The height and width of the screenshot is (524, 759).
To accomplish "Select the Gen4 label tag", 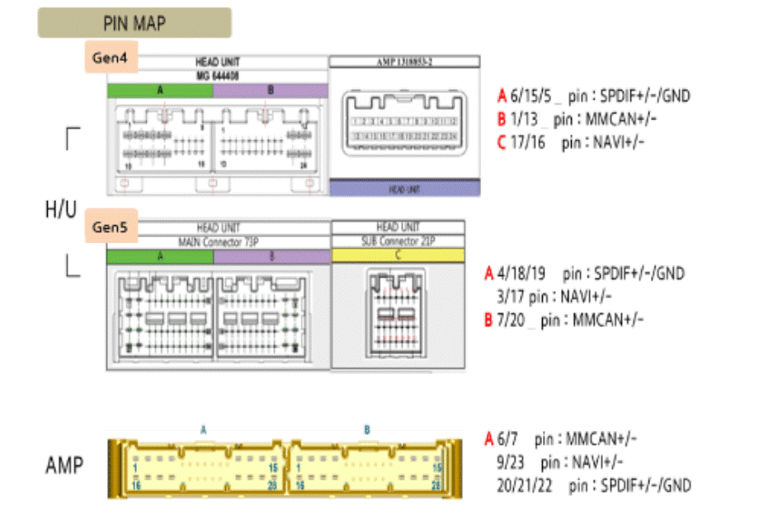I will tap(111, 58).
